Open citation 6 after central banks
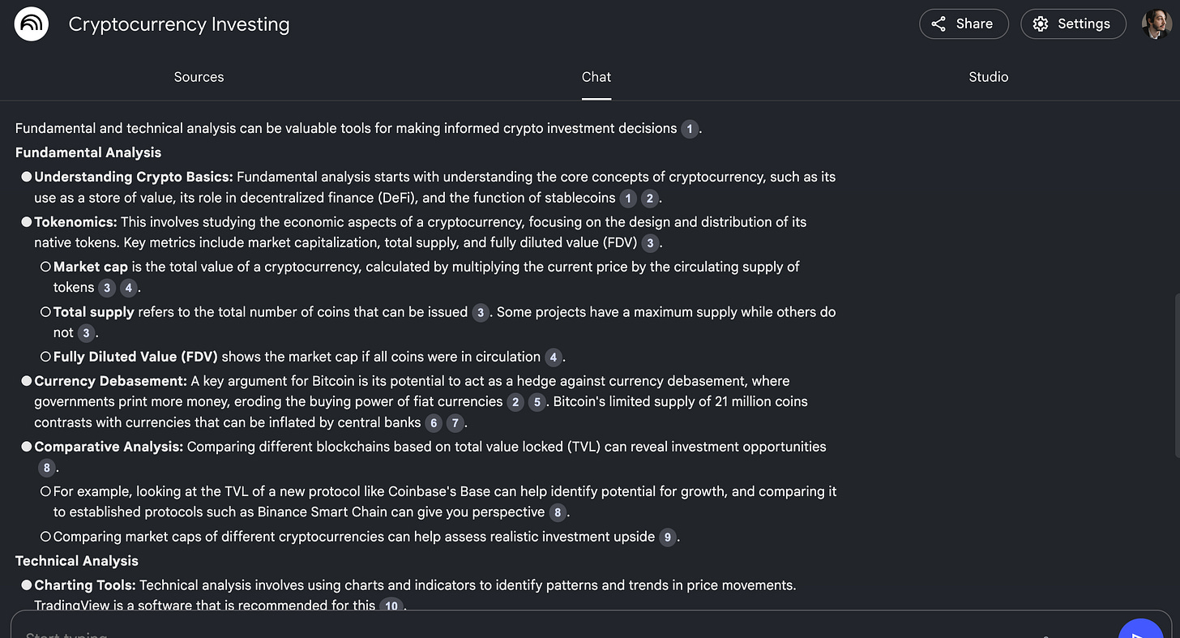This screenshot has height=638, width=1180. click(434, 423)
